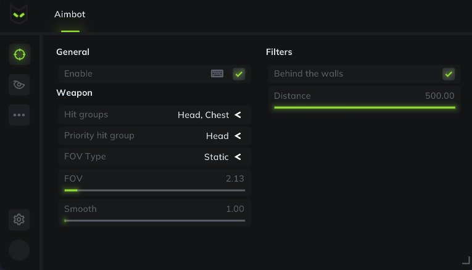
Task: Click the keyboard keybind icon beside Enable
Action: (x=217, y=74)
